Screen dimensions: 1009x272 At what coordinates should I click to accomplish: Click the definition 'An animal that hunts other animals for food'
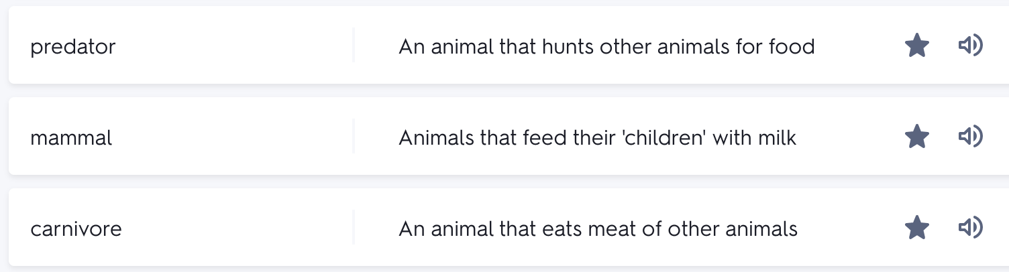[x=606, y=47]
